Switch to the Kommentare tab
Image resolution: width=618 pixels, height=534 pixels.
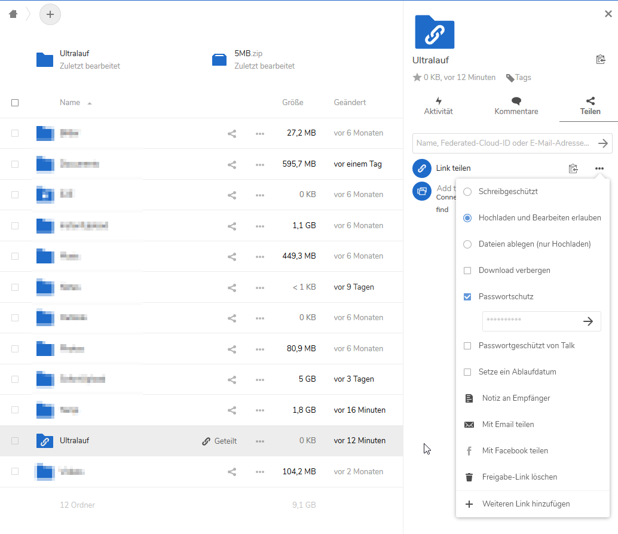point(516,106)
